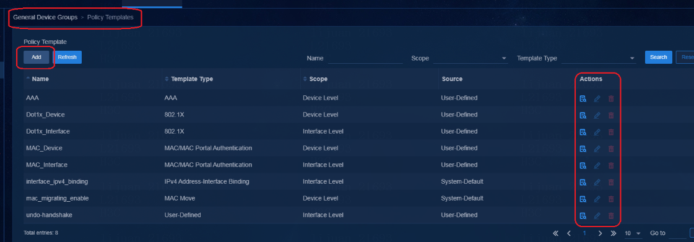View details of the AAA template
This screenshot has height=242, width=694.
click(x=583, y=98)
